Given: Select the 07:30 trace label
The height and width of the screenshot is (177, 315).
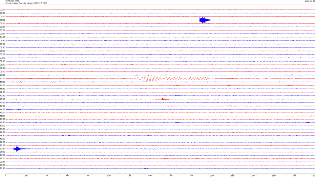Looking at the screenshot, I should pos(2,61).
